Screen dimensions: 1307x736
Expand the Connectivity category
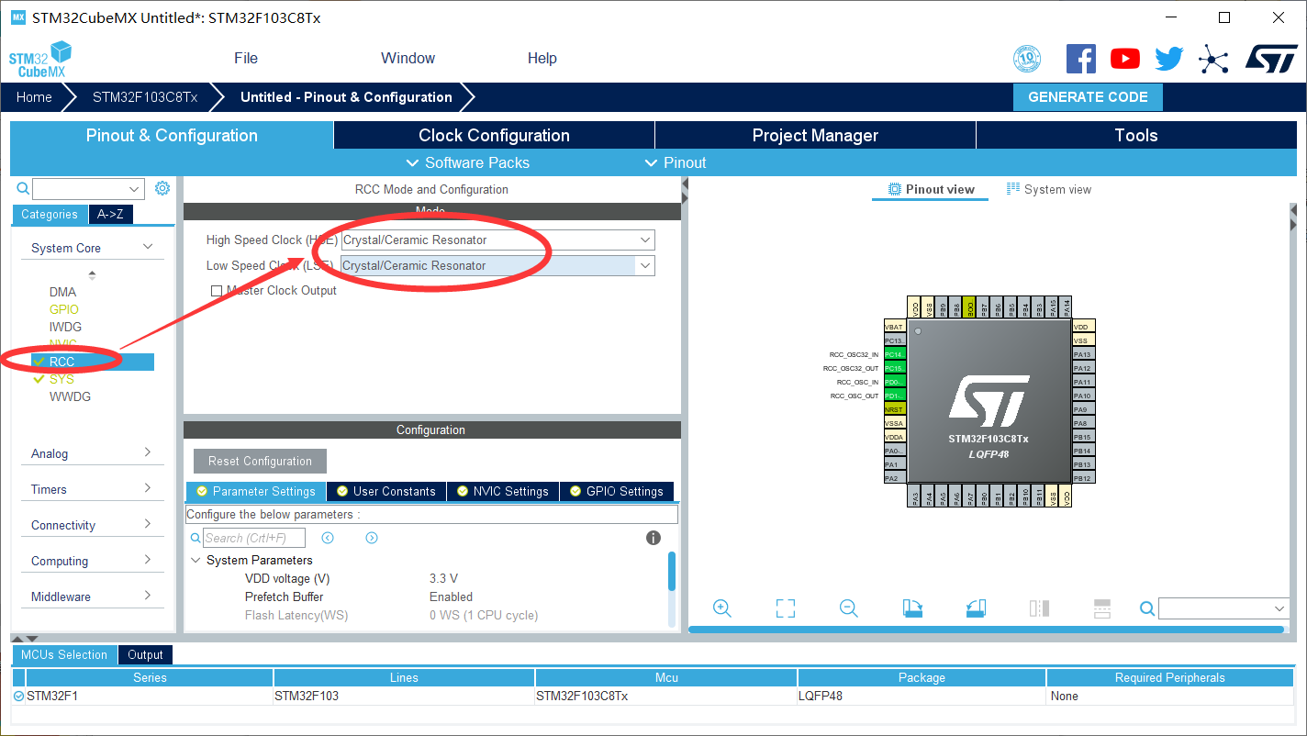click(92, 524)
